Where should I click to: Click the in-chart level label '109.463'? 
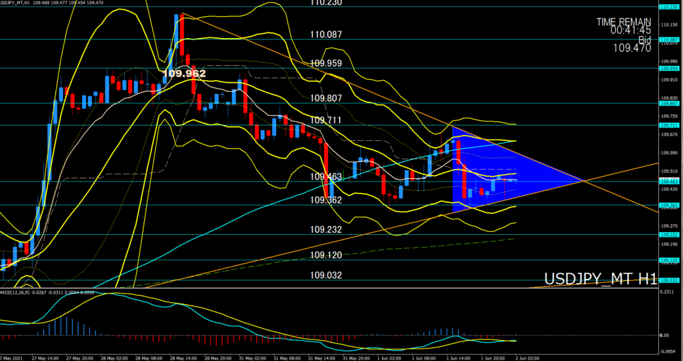[x=325, y=177]
